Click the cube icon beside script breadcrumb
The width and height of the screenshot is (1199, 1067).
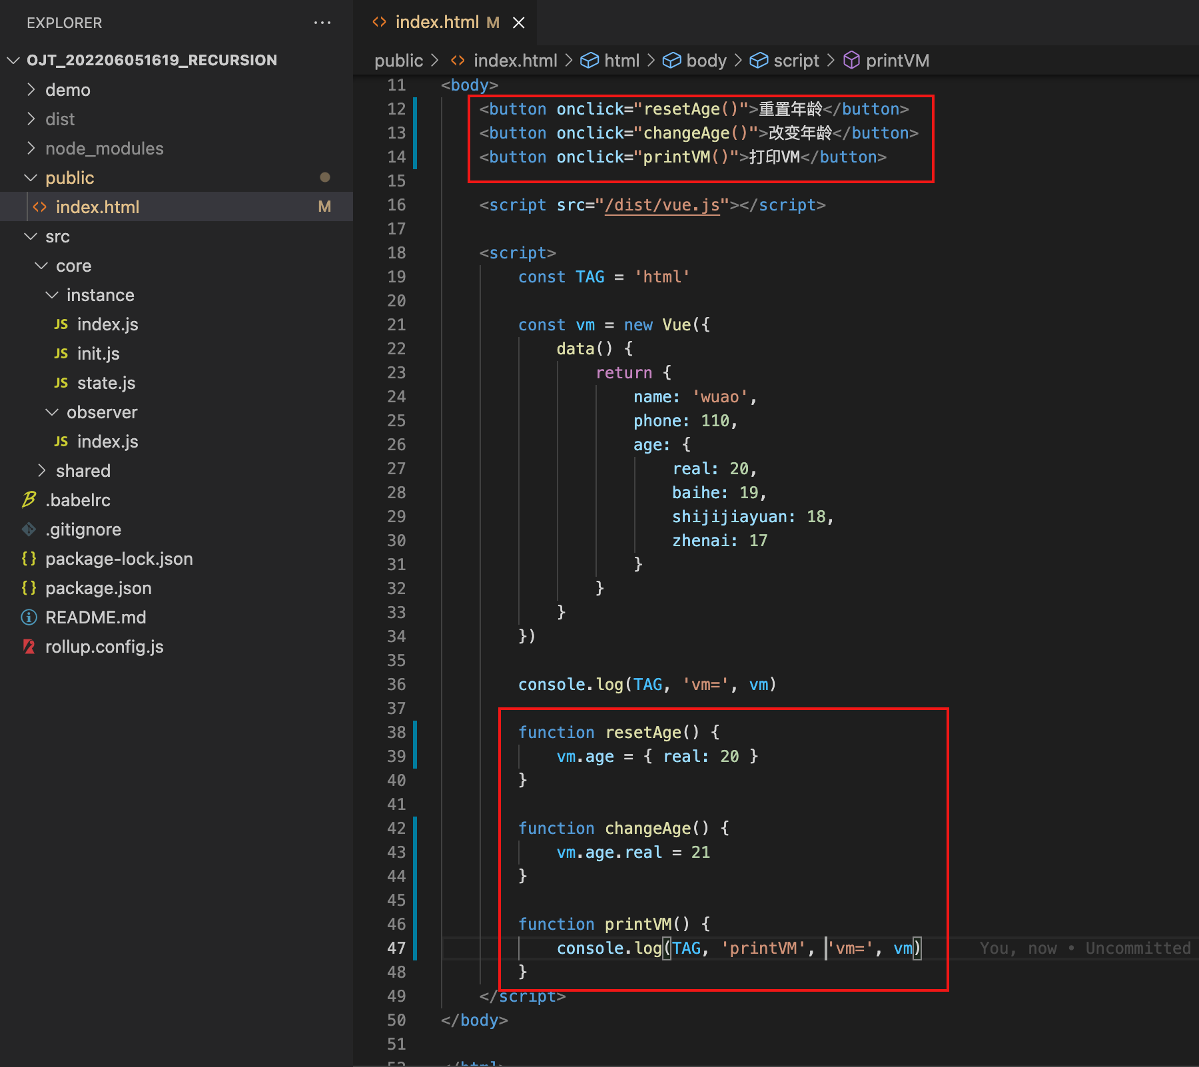[x=759, y=61]
